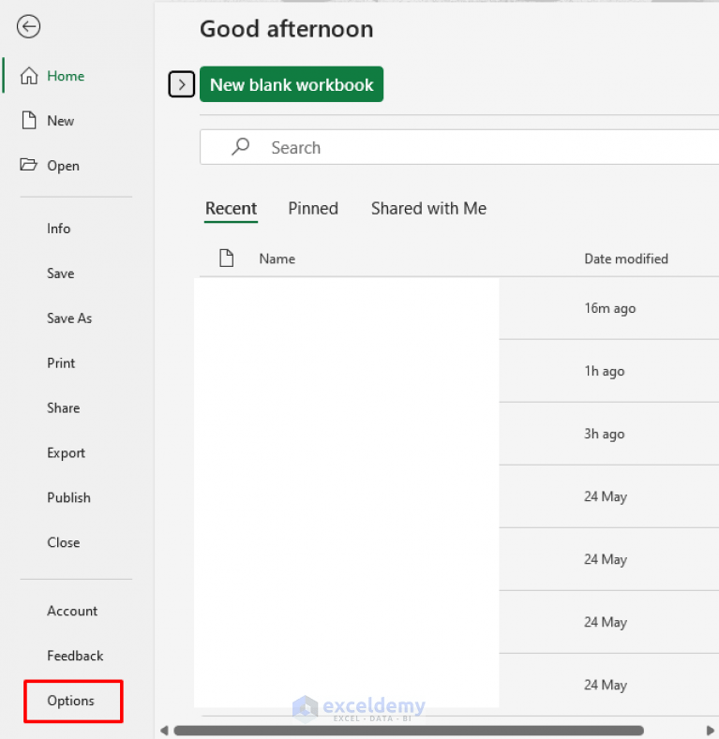Click the Home house icon
719x739 pixels.
click(29, 76)
